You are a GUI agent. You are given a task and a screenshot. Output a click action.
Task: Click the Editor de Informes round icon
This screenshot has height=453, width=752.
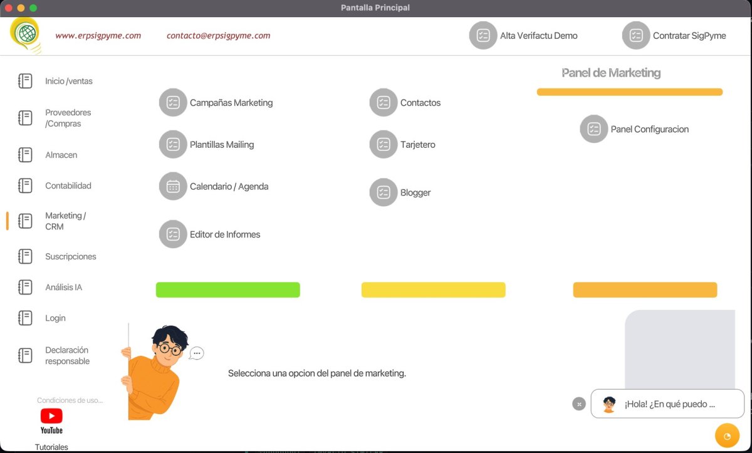coord(173,234)
